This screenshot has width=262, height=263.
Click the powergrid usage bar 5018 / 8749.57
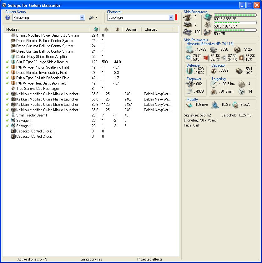(x=235, y=23)
